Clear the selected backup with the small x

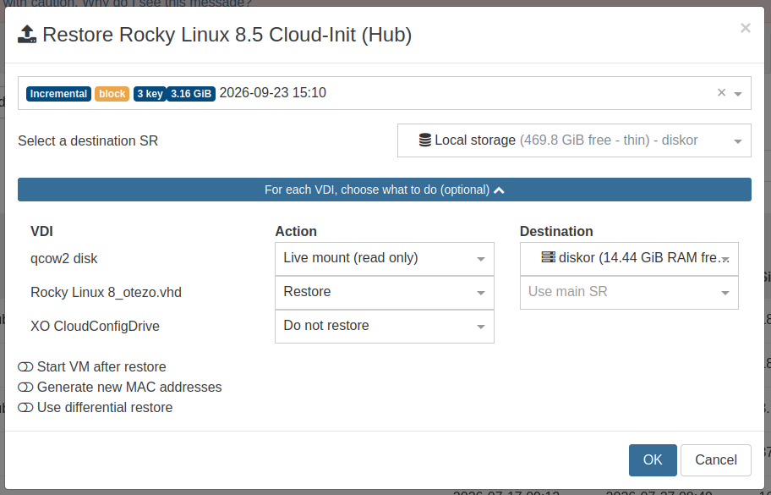(721, 92)
